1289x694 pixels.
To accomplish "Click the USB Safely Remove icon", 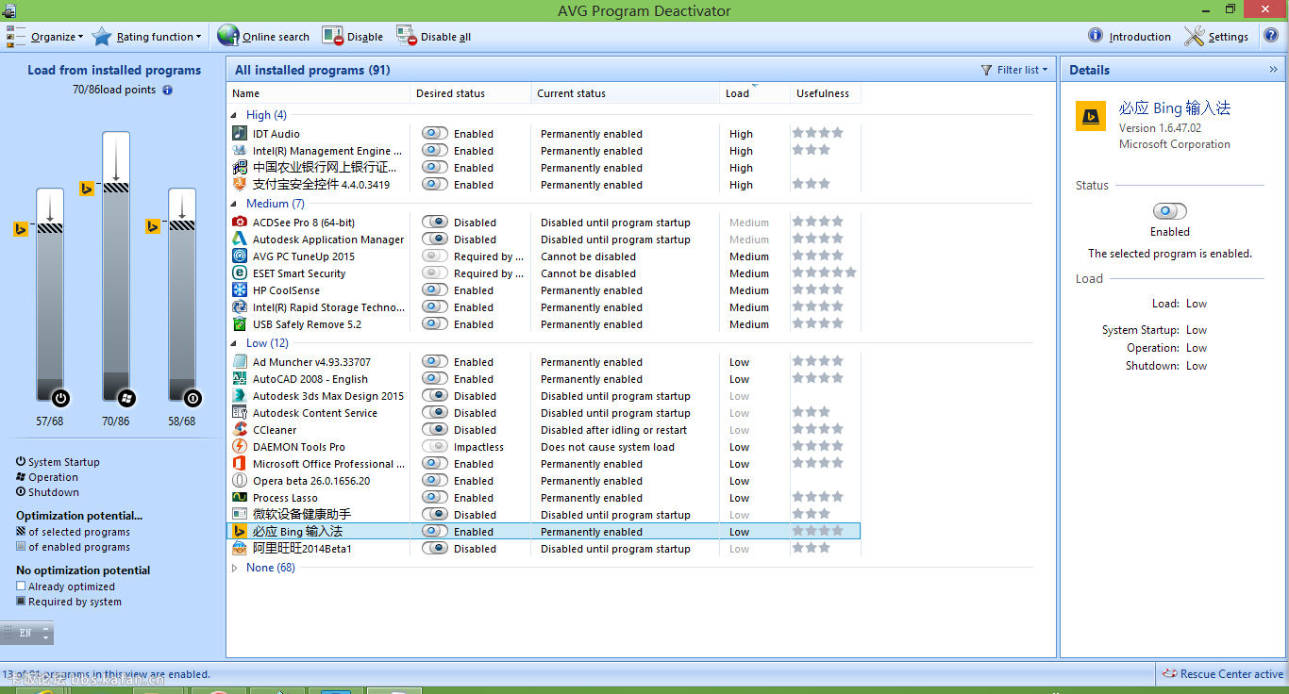I will (240, 324).
